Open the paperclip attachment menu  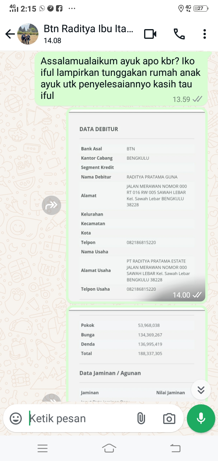coord(141,419)
